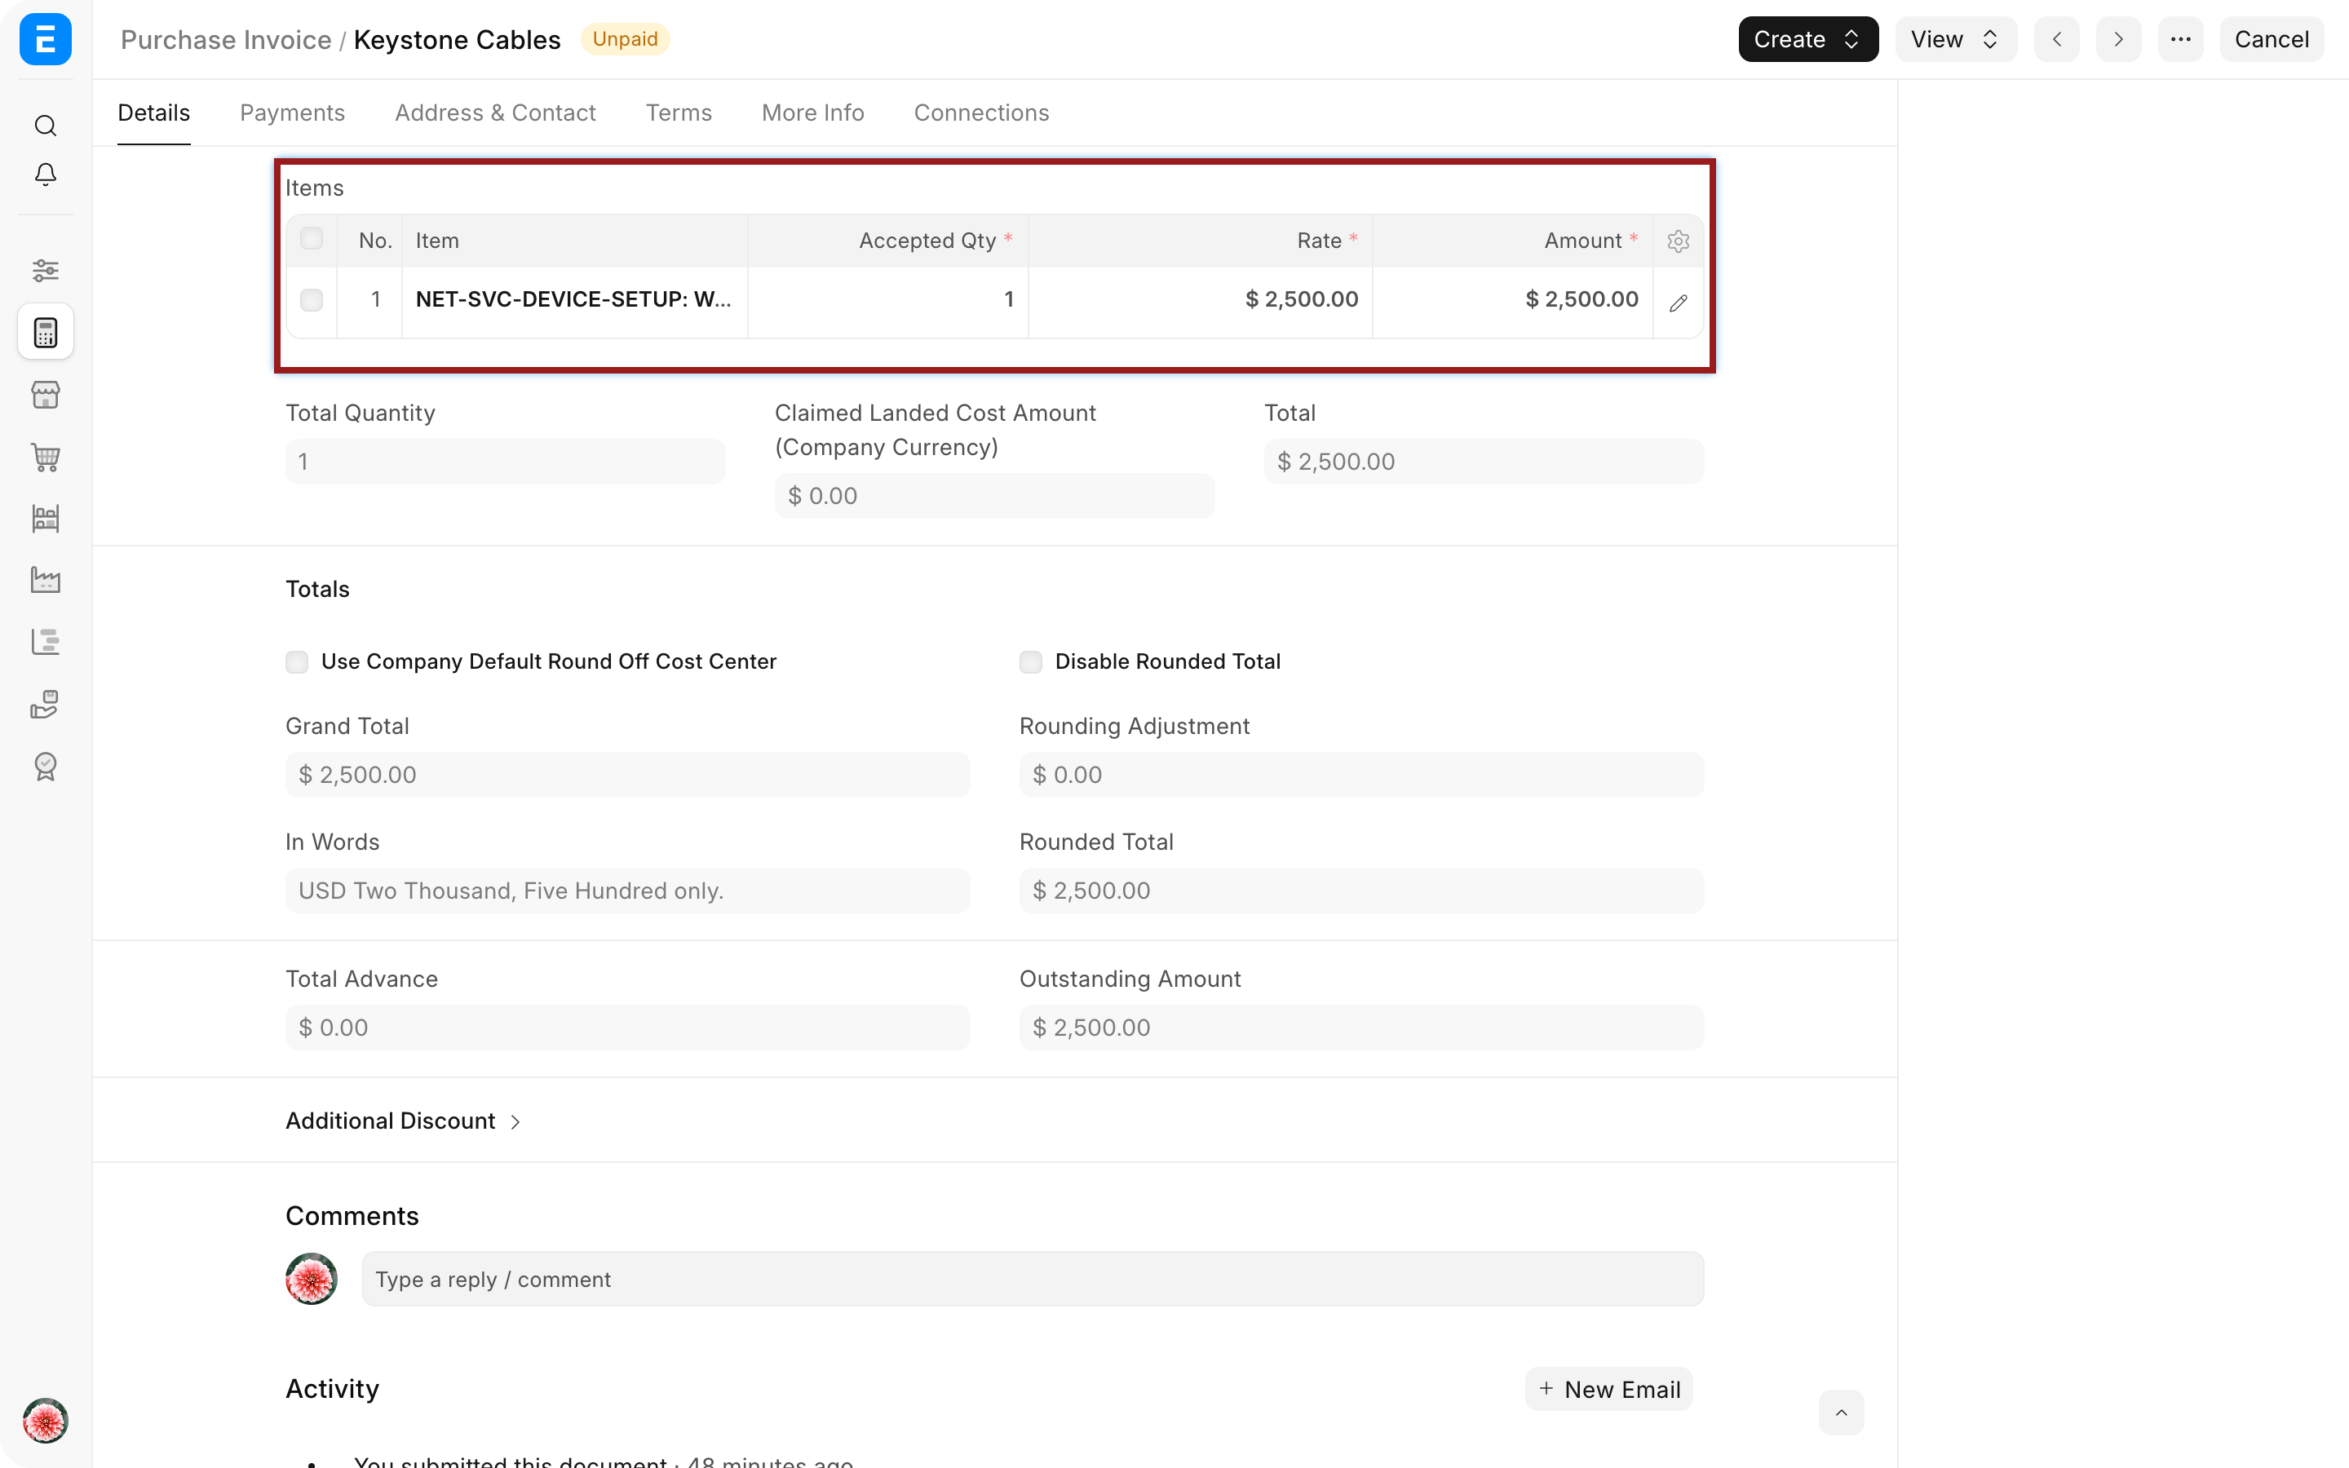Edit the NET-SVC-DEVICE-SETUP row via pencil icon
Image resolution: width=2349 pixels, height=1468 pixels.
point(1679,303)
